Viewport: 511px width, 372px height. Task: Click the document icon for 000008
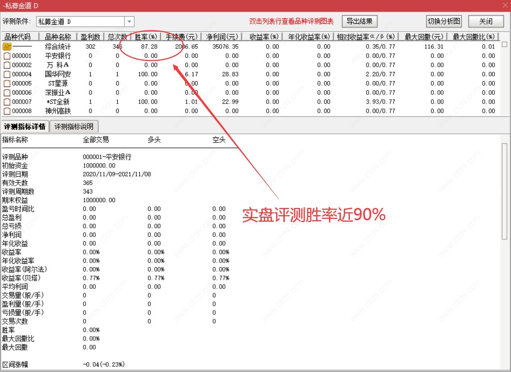(x=7, y=111)
